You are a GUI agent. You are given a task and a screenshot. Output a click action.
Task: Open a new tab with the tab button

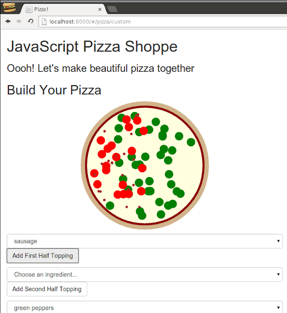tap(112, 9)
